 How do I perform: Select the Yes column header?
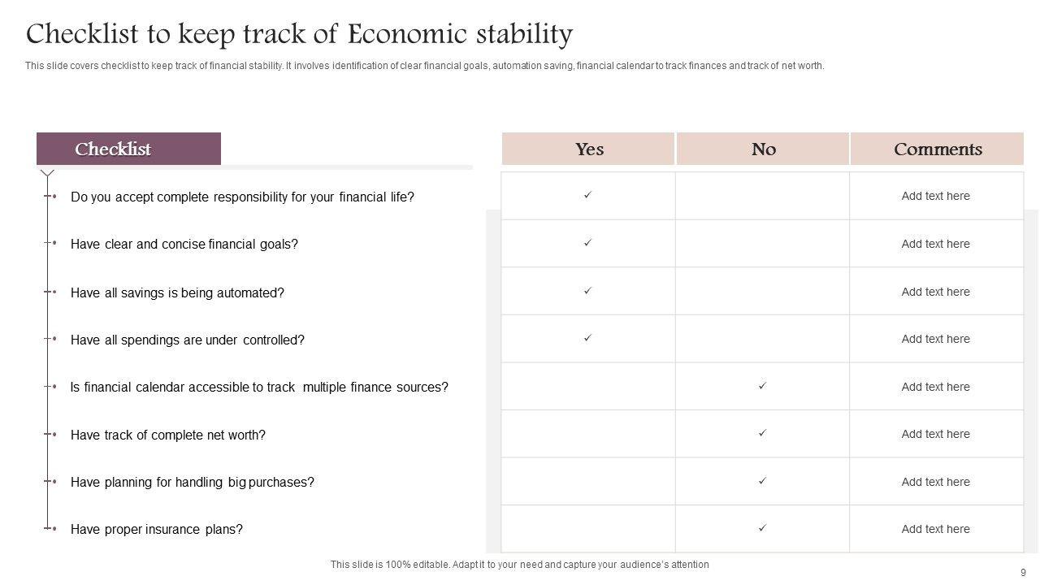click(589, 149)
